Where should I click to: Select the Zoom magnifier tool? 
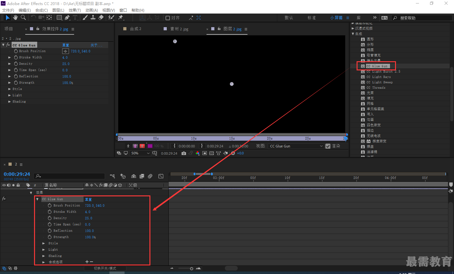23,18
